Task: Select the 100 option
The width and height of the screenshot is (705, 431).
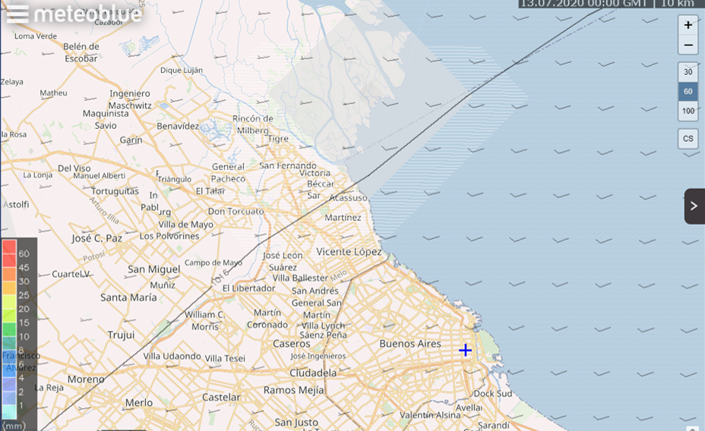Action: tap(688, 112)
